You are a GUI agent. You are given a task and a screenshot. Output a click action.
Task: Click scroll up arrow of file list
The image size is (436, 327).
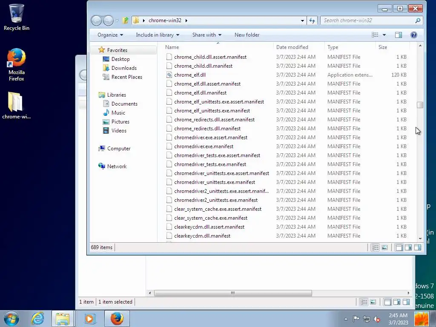(x=420, y=46)
